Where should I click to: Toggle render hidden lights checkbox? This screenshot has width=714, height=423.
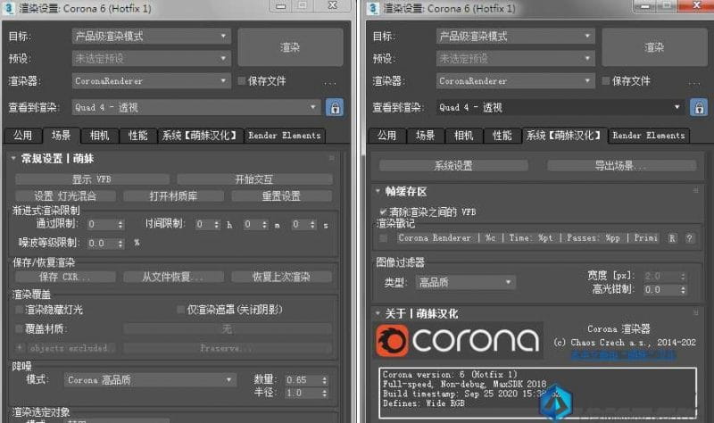pyautogui.click(x=19, y=310)
